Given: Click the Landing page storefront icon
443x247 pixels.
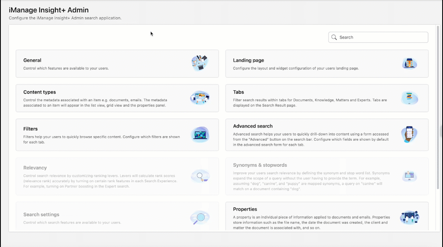Looking at the screenshot, I should [x=409, y=63].
